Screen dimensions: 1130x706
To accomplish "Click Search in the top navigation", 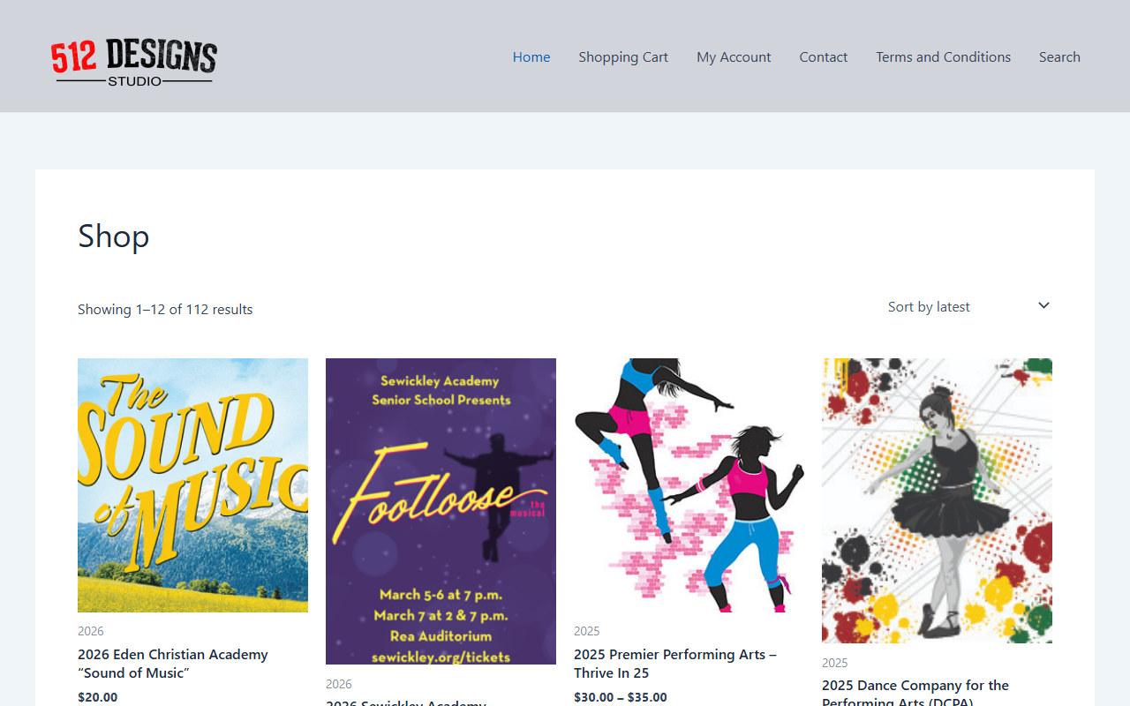I will (x=1059, y=56).
